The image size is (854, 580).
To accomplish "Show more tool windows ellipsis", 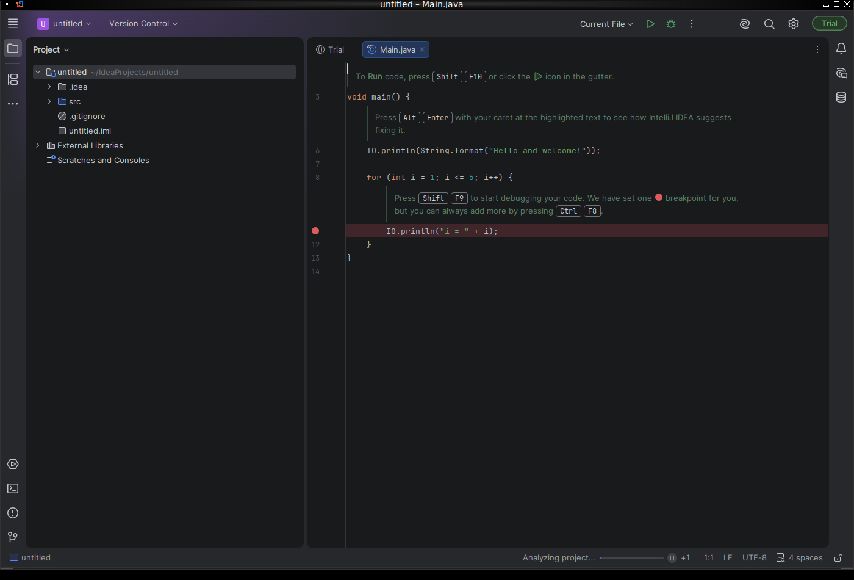I will coord(13,104).
